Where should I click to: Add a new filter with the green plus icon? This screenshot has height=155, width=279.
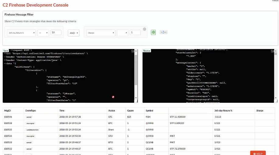tap(153, 32)
